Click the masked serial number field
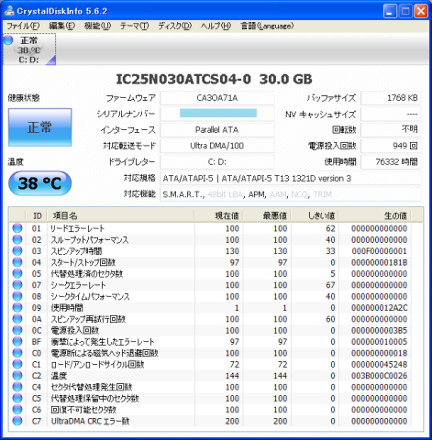The image size is (432, 440). tap(217, 114)
